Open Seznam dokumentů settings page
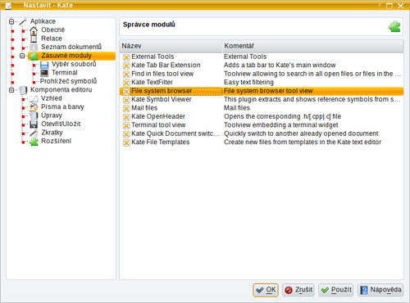Screen dimensions: 410x303 (x=71, y=47)
